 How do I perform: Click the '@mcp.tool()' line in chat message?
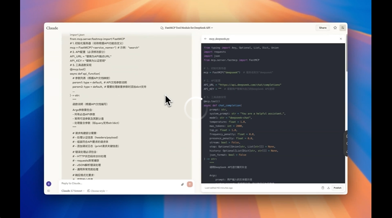coord(78,69)
